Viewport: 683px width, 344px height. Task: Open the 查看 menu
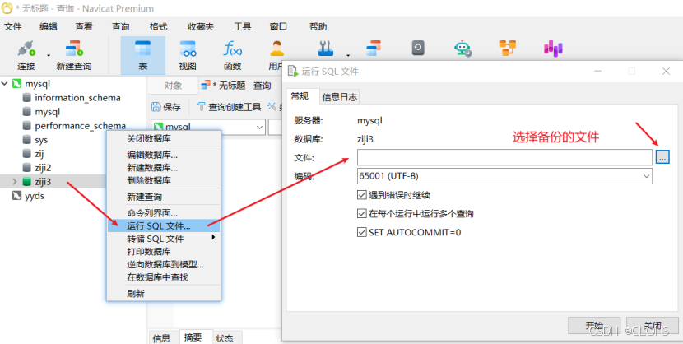tap(84, 26)
